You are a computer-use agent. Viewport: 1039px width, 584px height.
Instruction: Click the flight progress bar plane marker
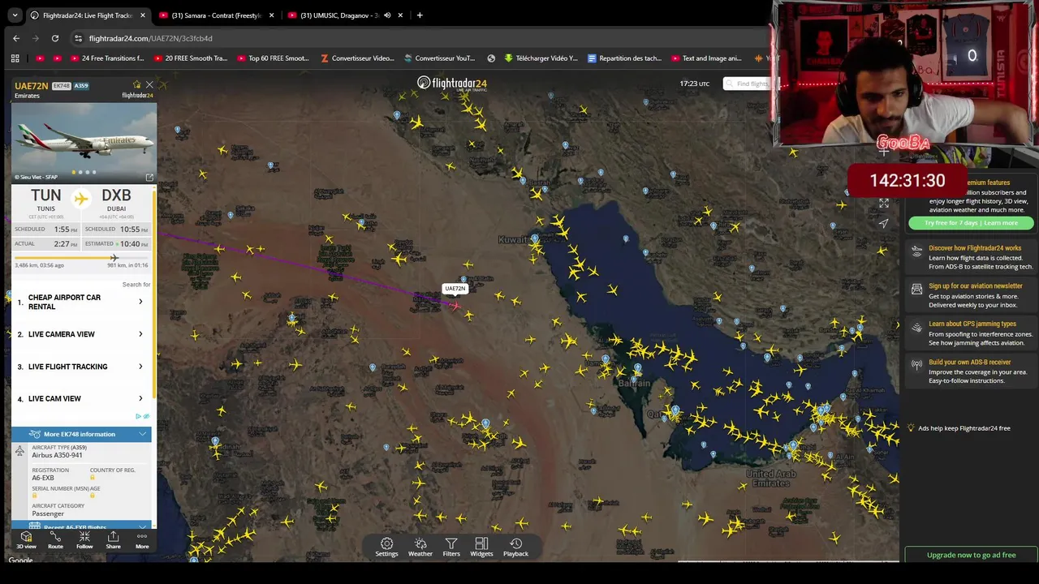point(114,258)
